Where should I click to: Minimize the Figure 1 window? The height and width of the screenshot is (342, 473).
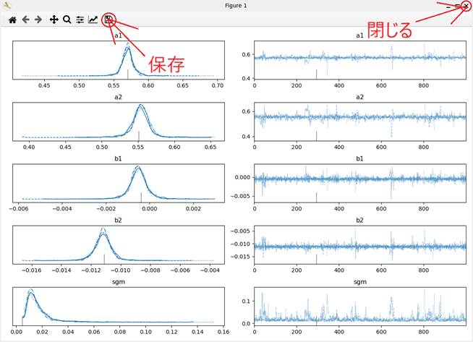coord(448,6)
